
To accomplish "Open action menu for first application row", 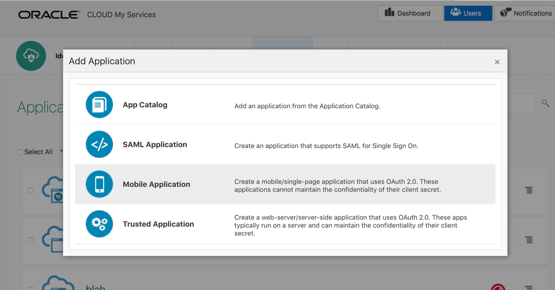I will click(529, 190).
